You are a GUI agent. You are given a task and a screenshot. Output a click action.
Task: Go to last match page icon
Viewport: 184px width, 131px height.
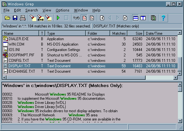point(125,18)
